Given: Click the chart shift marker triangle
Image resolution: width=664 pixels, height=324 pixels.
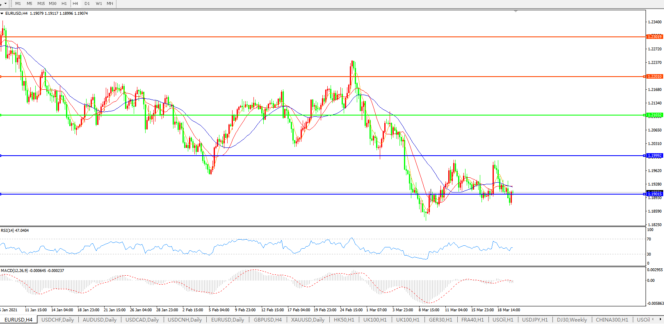Looking at the screenshot, I should point(516,11).
